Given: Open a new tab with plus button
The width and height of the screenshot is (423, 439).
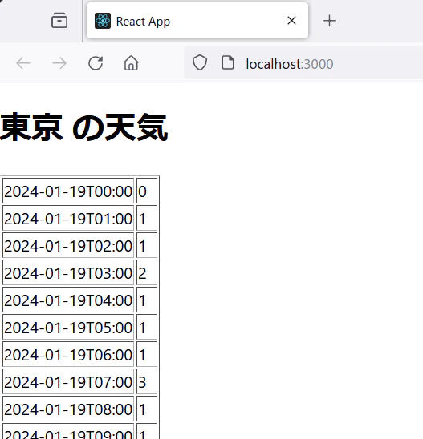Looking at the screenshot, I should click(329, 21).
